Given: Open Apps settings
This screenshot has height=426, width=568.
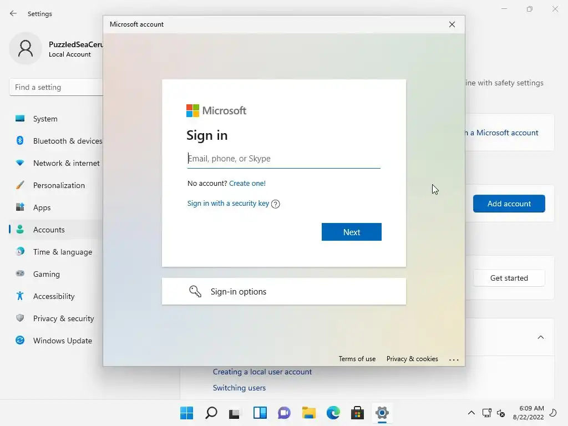Looking at the screenshot, I should (57, 207).
